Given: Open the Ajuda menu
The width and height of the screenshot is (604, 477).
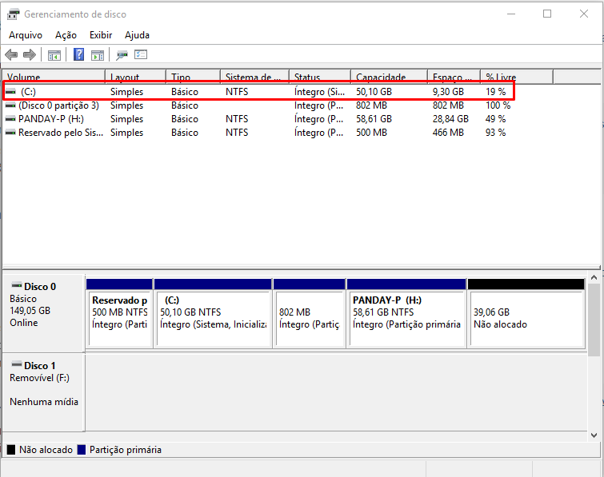Looking at the screenshot, I should point(137,35).
